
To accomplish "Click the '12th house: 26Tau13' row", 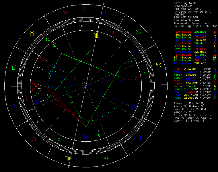I will 195,63.
